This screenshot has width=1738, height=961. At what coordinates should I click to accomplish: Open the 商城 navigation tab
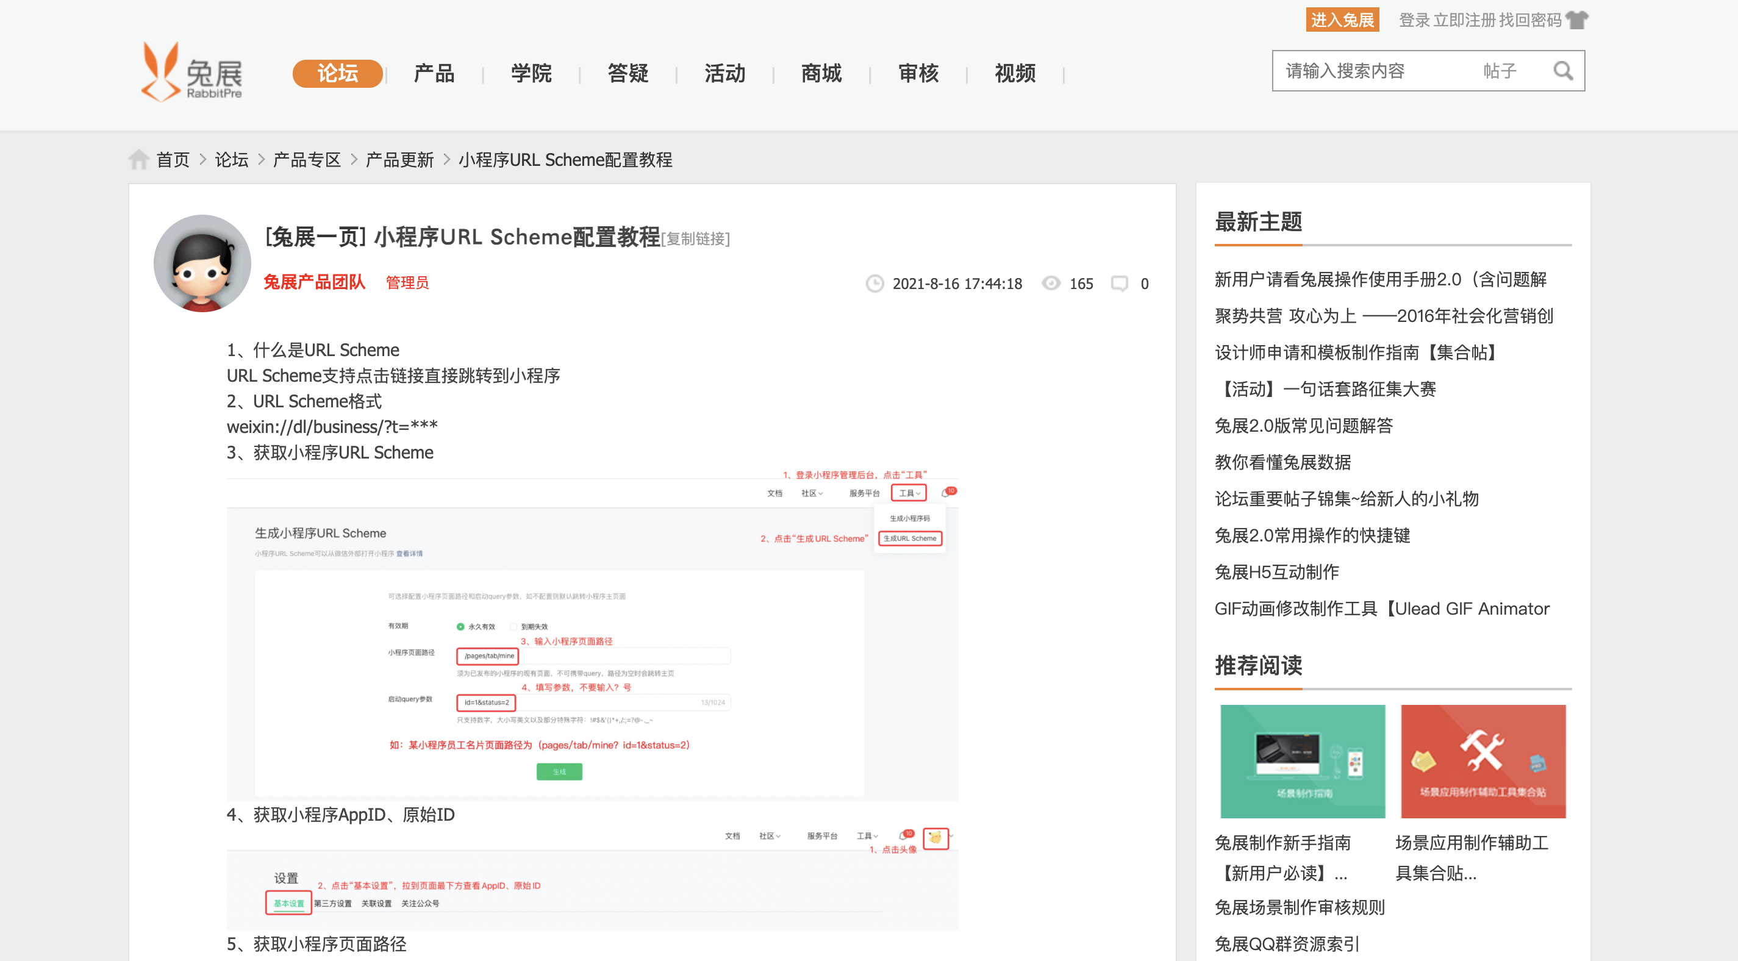[x=821, y=73]
